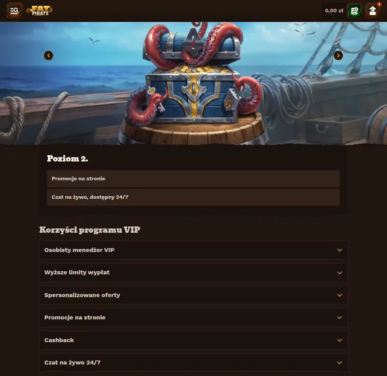Screen dimensions: 387x376
Task: Open the user profile icon
Action: pyautogui.click(x=372, y=11)
